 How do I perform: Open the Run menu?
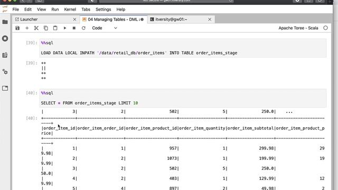[x=55, y=9]
